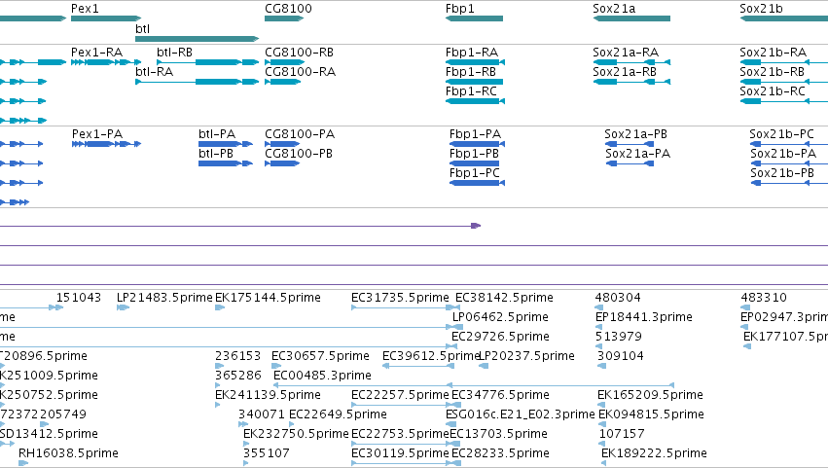
Task: Click EST EK175144.5prime
Action: [268, 298]
